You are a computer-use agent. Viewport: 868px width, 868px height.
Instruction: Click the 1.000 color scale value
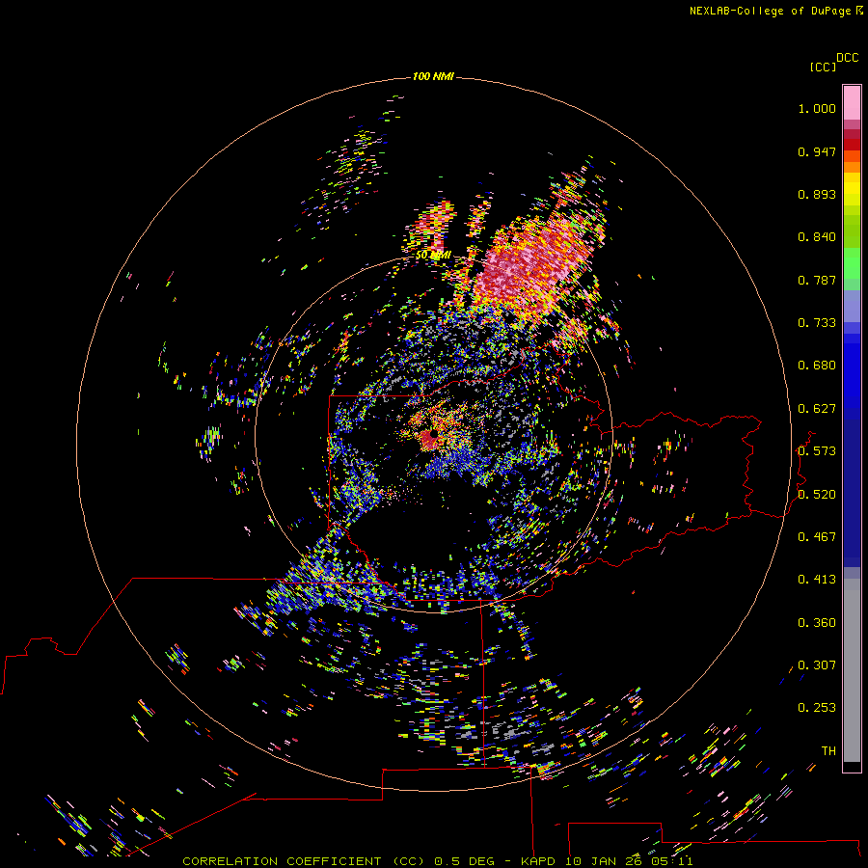(x=817, y=108)
